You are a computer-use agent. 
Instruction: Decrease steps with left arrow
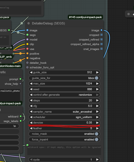(x=31, y=101)
